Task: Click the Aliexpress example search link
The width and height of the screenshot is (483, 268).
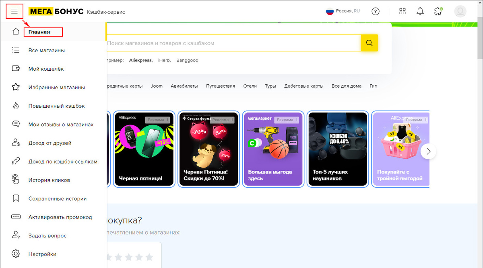Action: coord(140,60)
